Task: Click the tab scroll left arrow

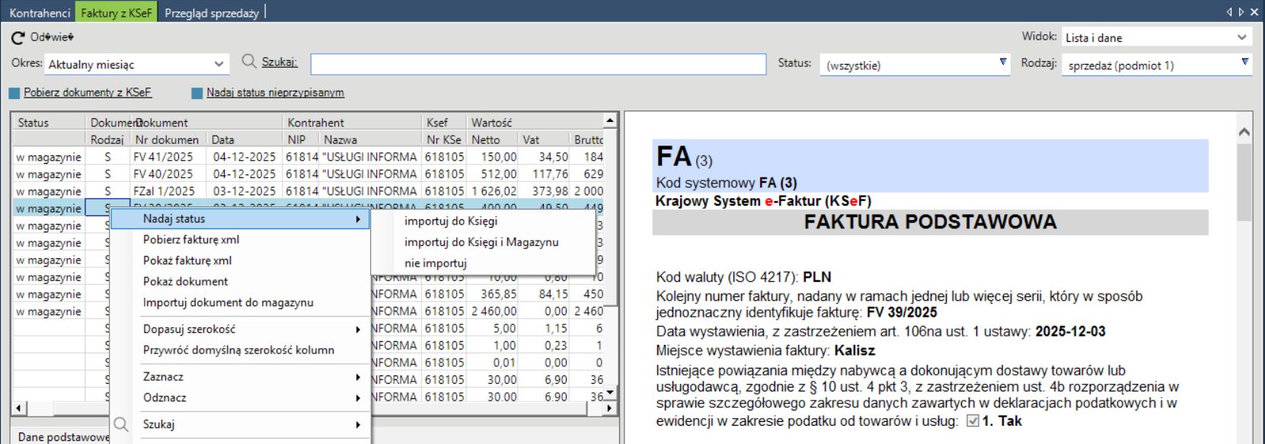Action: (1229, 11)
